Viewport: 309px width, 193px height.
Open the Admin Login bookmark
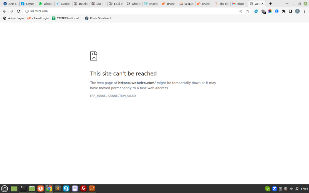(x=14, y=18)
